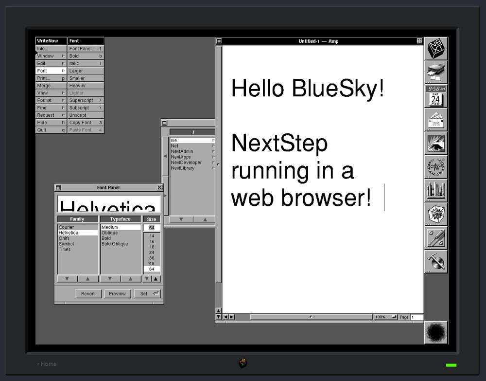Image resolution: width=486 pixels, height=381 pixels.
Task: Choose Hide from WriteNow menu
Action: [51, 123]
